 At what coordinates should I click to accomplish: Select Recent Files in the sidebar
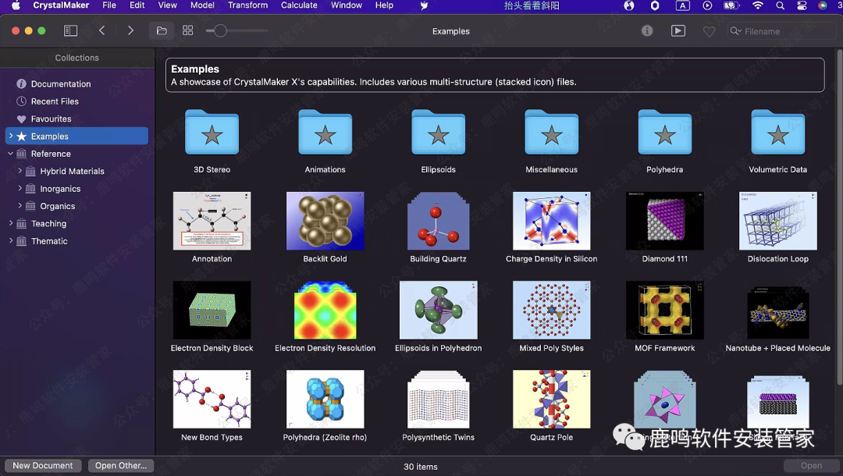click(x=55, y=101)
